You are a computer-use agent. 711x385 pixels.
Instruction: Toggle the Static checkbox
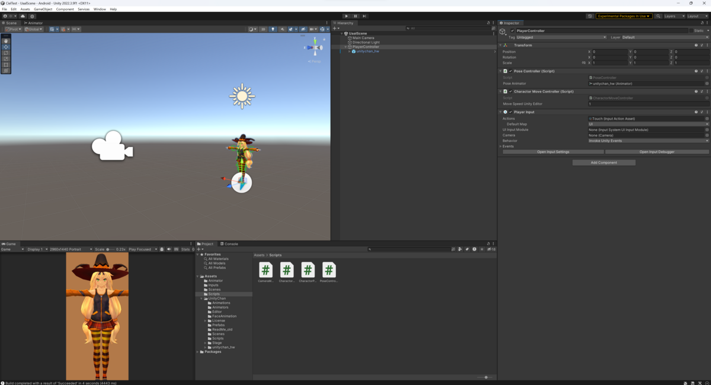(691, 31)
